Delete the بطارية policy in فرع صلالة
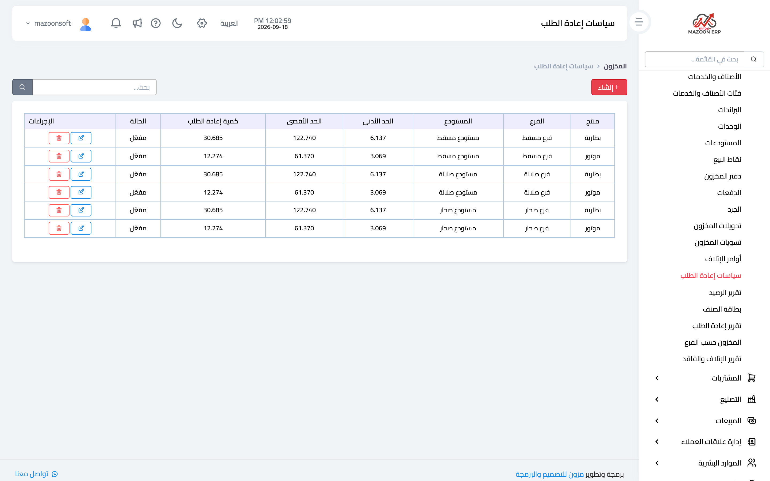The height and width of the screenshot is (481, 770). pyautogui.click(x=59, y=174)
